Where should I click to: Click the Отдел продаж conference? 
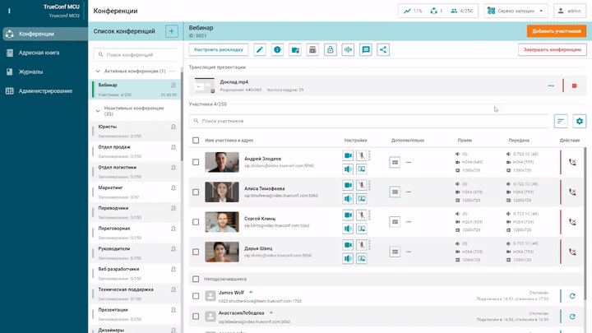(136, 151)
